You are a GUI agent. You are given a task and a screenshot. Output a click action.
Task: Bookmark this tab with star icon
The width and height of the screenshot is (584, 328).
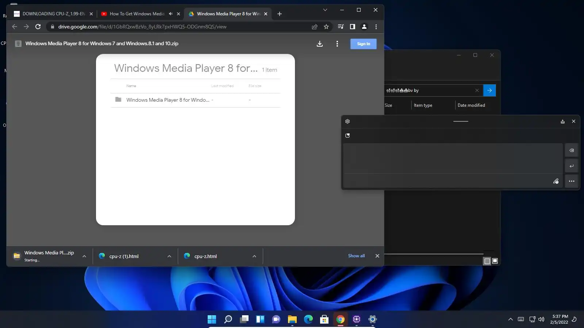pyautogui.click(x=326, y=27)
